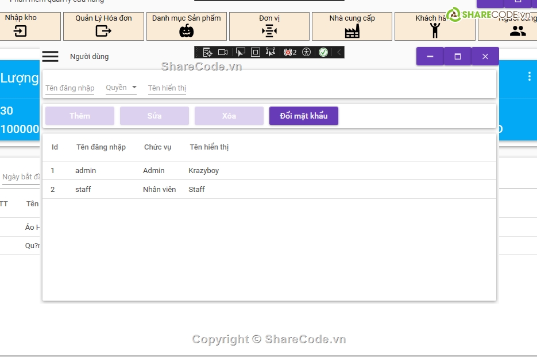The height and width of the screenshot is (357, 537).
Task: Open Nhà cung cấp with factory icon
Action: [351, 26]
